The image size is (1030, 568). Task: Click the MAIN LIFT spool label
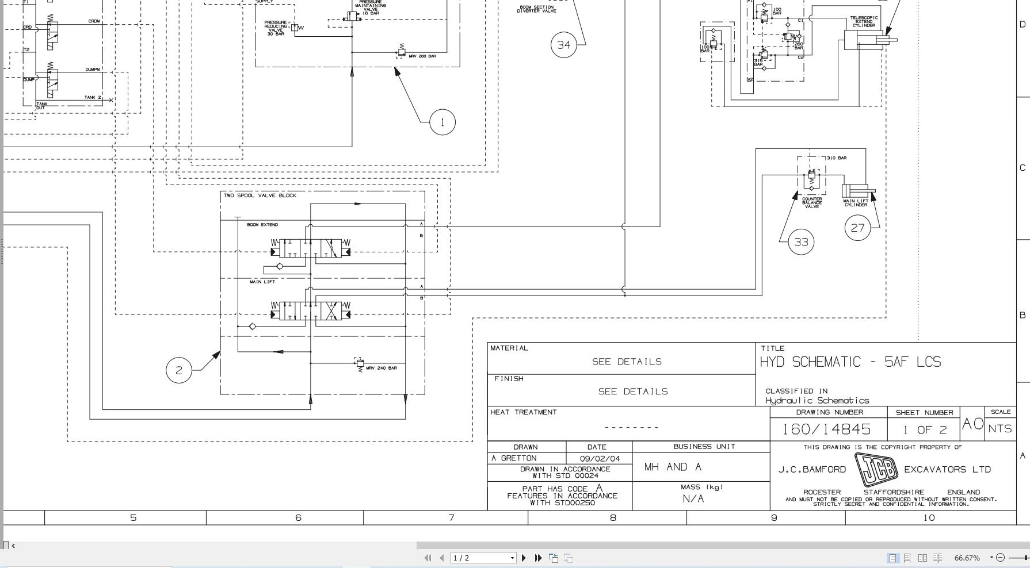tap(262, 282)
